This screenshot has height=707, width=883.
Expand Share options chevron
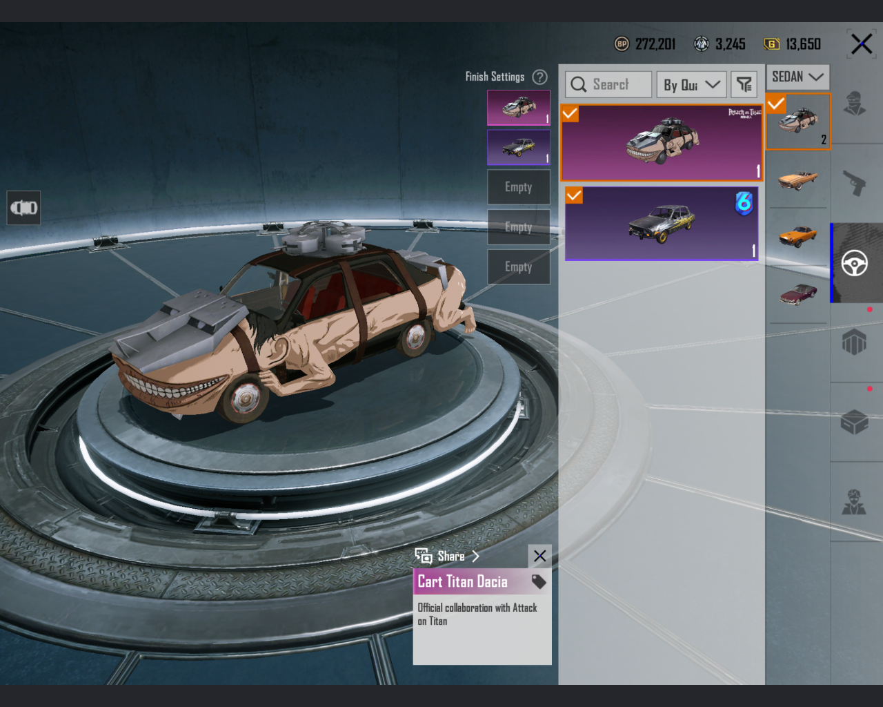475,556
